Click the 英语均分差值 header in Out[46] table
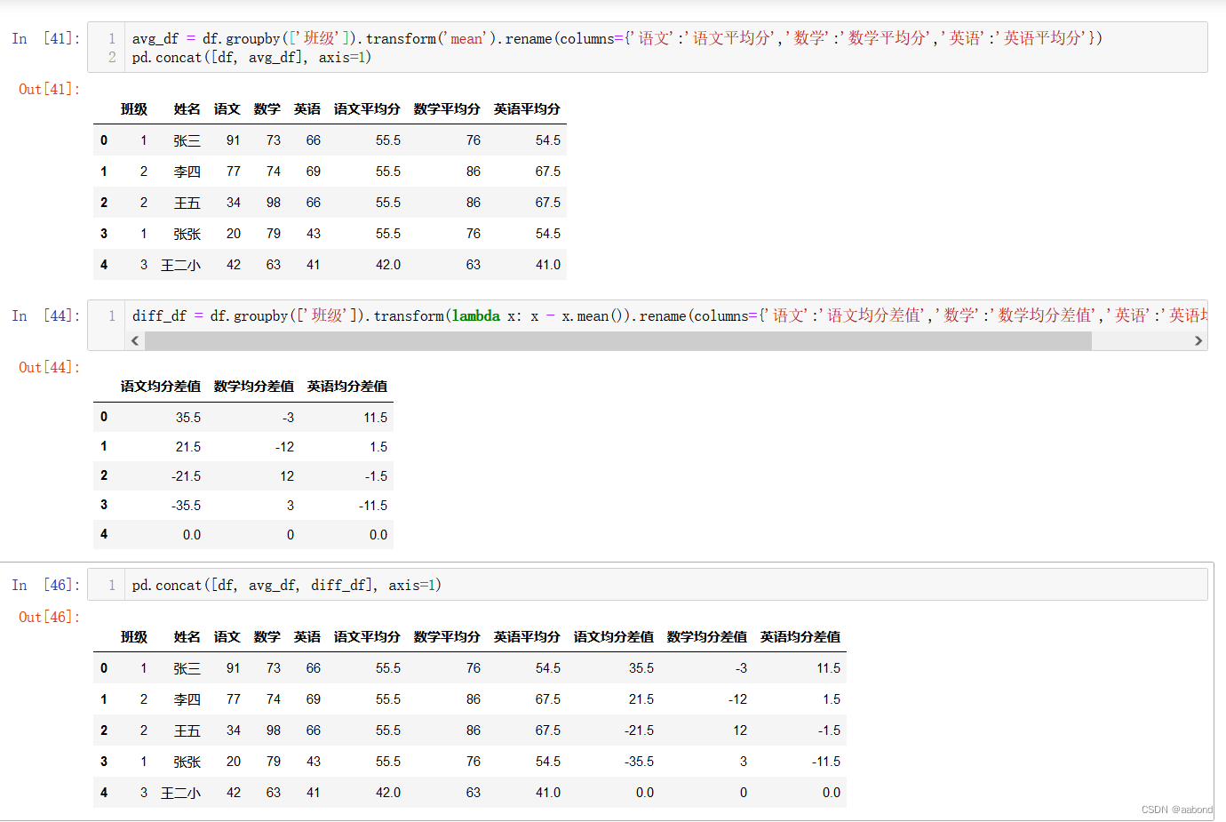The height and width of the screenshot is (822, 1226). pos(800,637)
